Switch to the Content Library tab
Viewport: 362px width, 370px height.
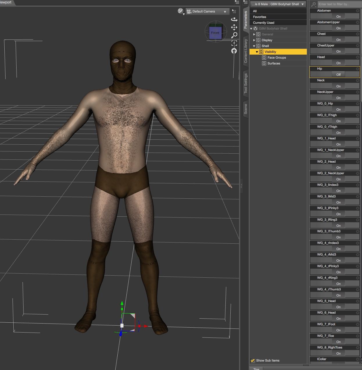[246, 51]
